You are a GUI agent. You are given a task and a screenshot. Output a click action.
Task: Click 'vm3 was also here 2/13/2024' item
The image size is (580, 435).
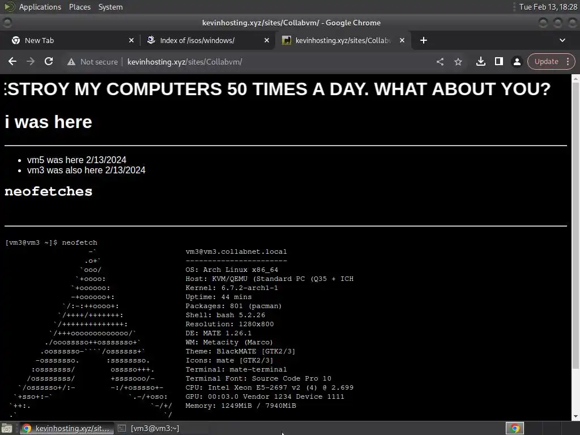pyautogui.click(x=86, y=170)
